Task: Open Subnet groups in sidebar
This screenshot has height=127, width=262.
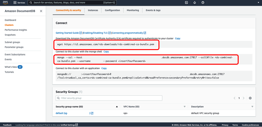Action: 12,42
